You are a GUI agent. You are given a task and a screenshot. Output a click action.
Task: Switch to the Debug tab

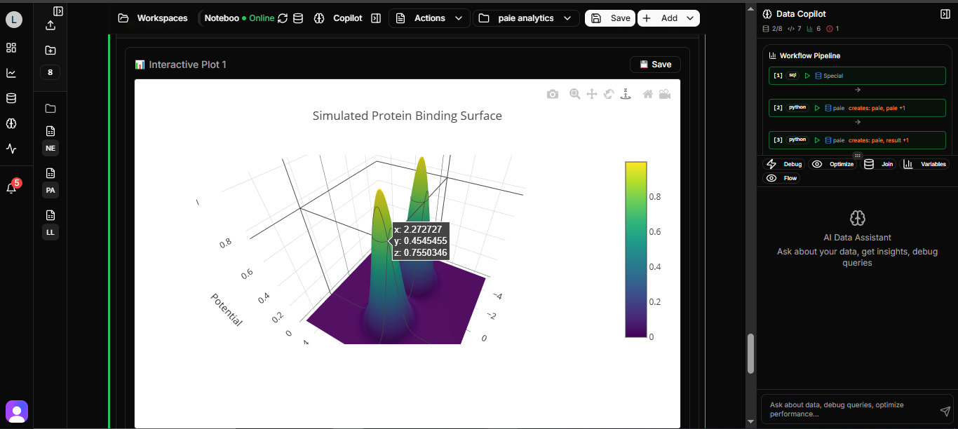(x=784, y=164)
